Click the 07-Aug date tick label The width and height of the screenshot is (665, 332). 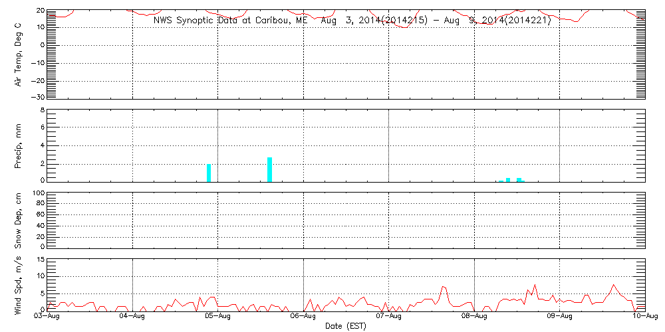point(388,316)
